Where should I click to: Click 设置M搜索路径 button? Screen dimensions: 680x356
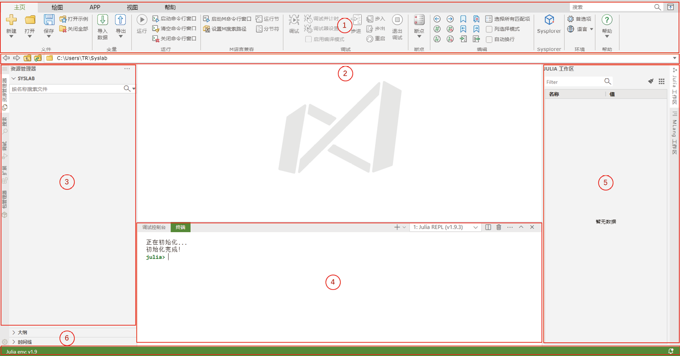[225, 29]
